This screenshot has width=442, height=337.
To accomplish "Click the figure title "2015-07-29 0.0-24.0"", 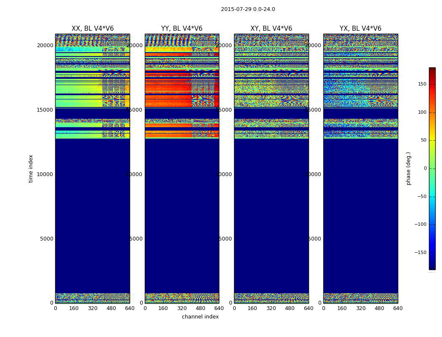I will click(x=248, y=9).
